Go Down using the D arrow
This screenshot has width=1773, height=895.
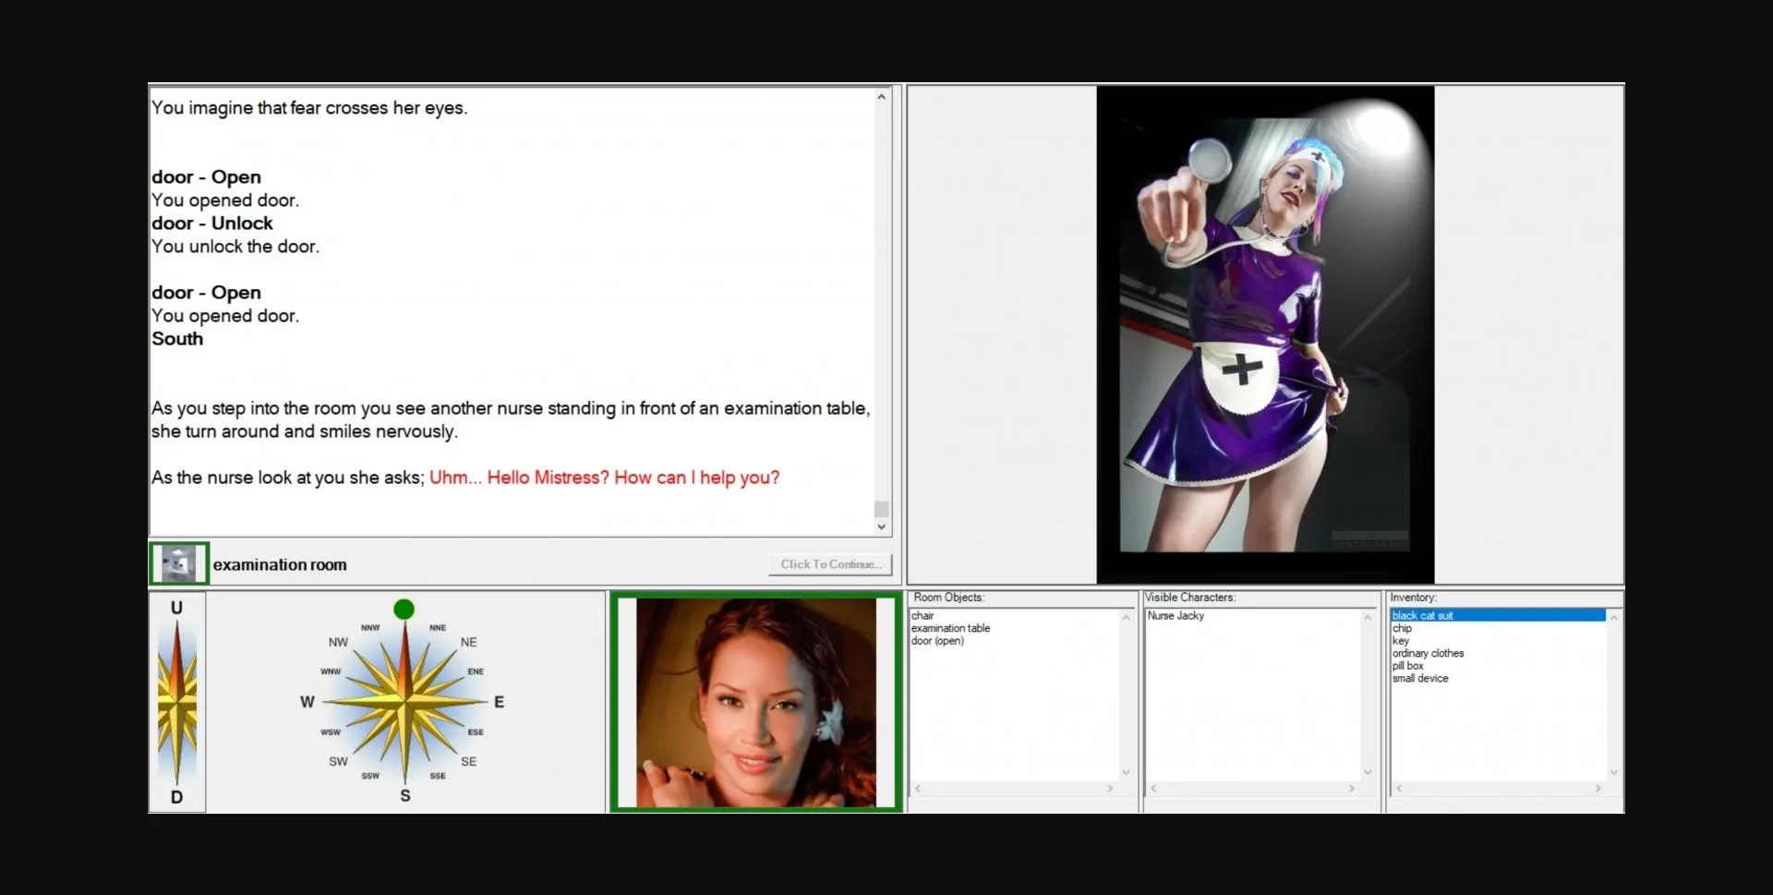tap(176, 796)
